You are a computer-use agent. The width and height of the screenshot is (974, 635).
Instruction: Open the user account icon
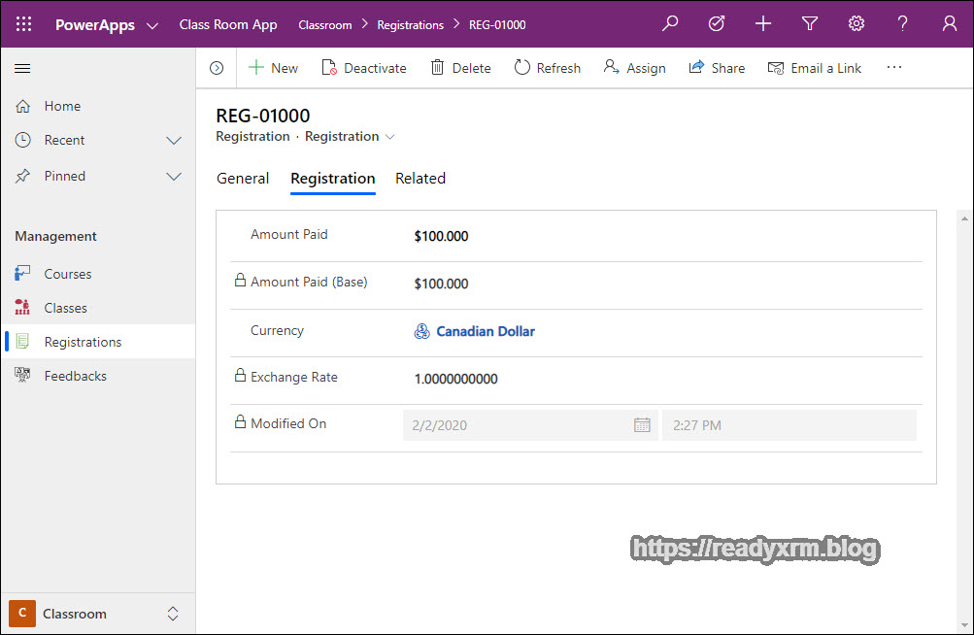coord(950,24)
